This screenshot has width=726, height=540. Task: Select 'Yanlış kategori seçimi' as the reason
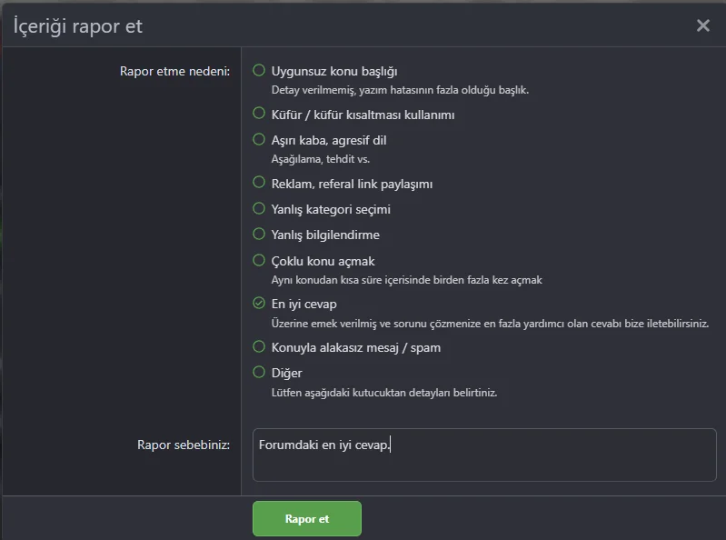pyautogui.click(x=260, y=208)
